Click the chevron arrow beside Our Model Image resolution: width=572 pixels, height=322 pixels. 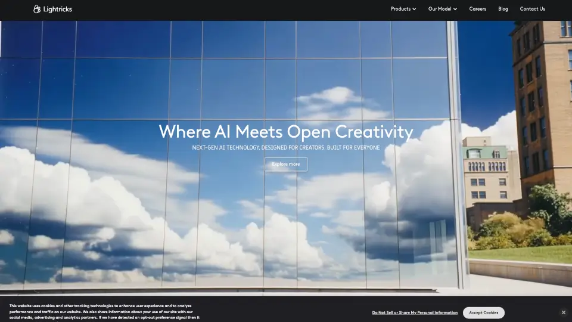455,9
